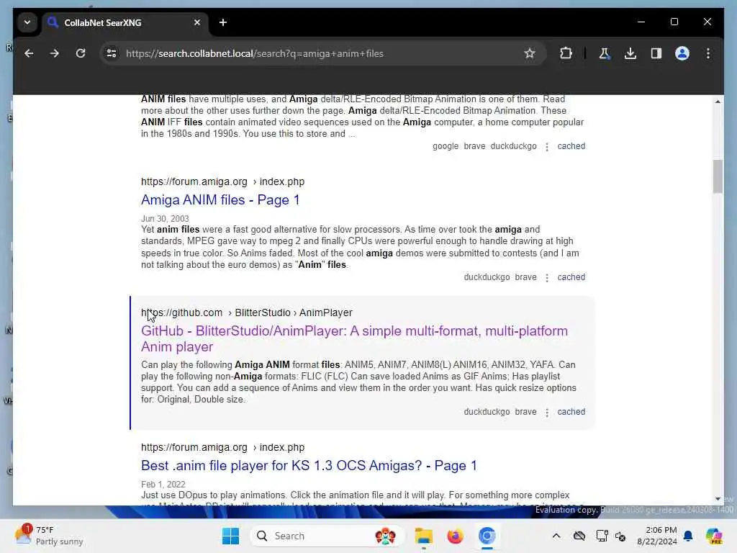
Task: Open the Chrome three-dot menu
Action: tap(708, 53)
